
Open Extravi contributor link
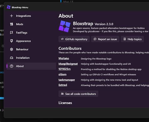click(63, 85)
